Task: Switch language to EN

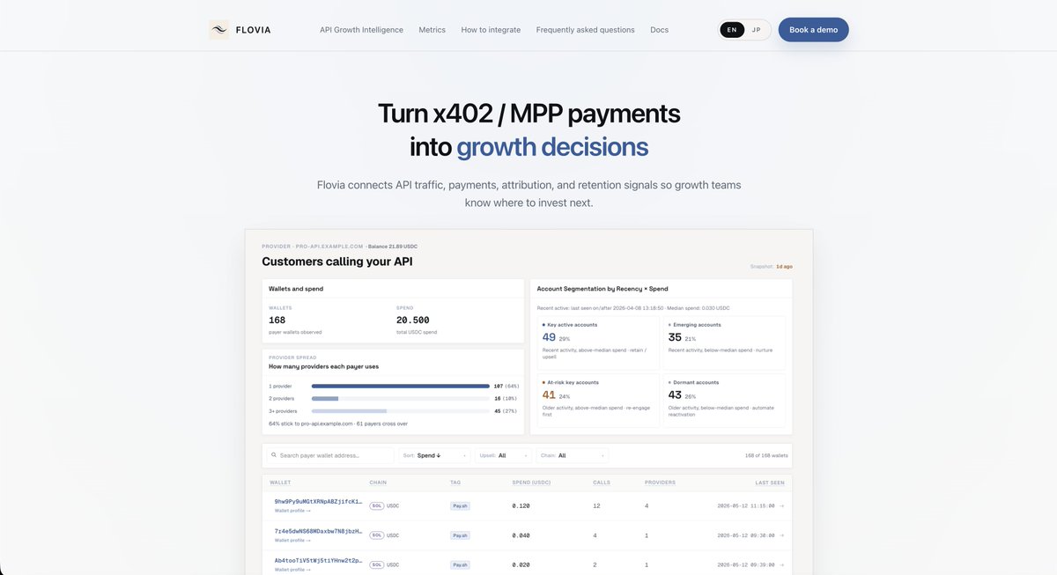Action: coord(732,30)
